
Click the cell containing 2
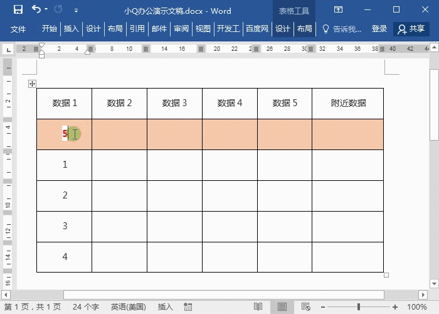[65, 196]
